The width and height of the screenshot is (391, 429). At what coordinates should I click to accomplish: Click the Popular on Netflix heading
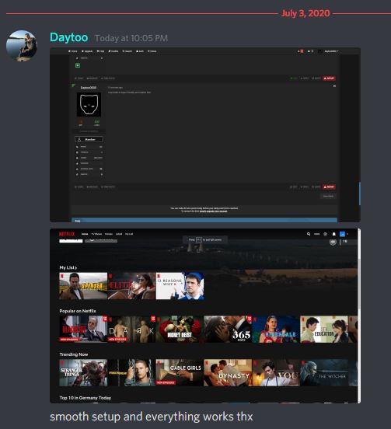78,311
